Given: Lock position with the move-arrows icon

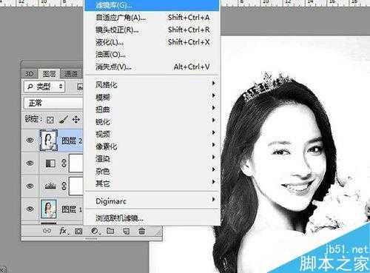Looking at the screenshot, I should pos(76,120).
